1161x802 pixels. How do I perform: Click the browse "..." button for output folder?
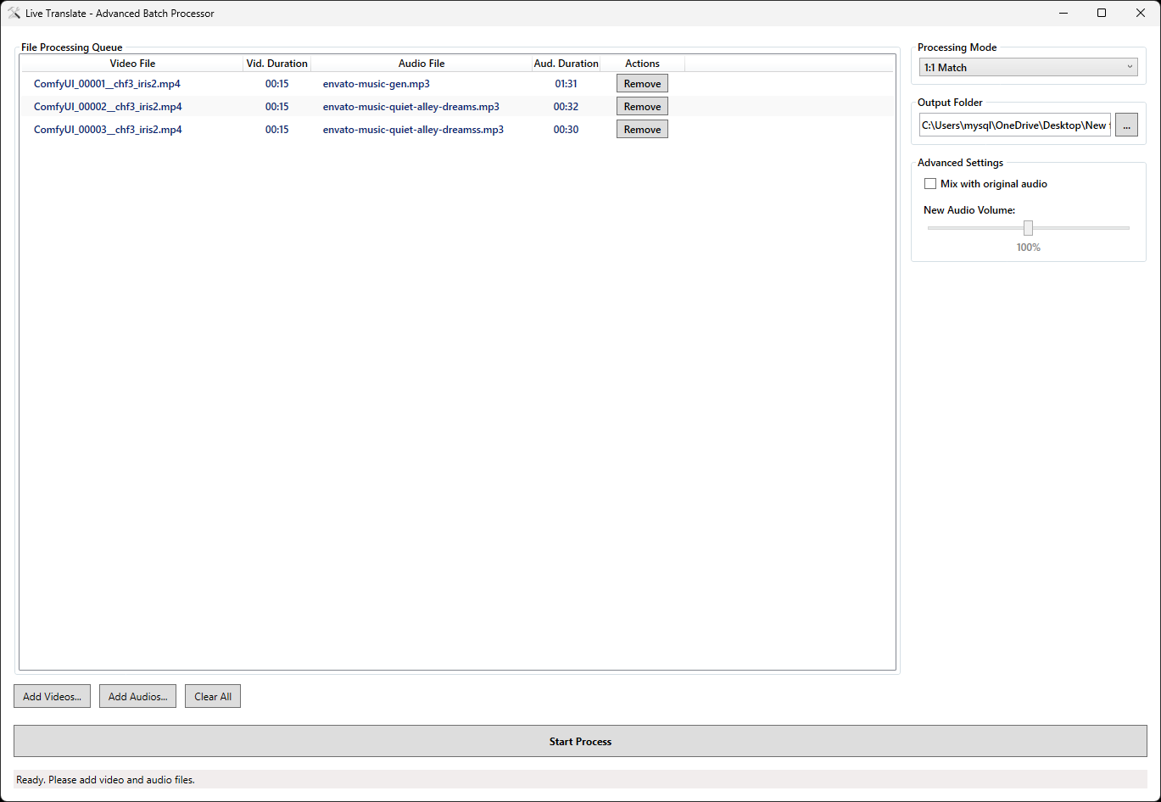(1126, 125)
